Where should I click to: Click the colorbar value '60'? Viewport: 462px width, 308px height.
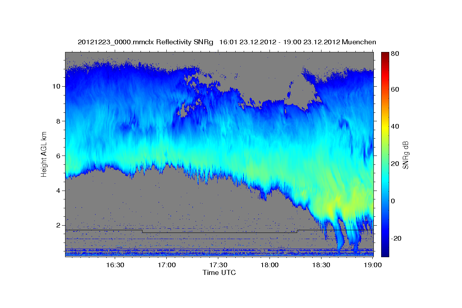point(395,89)
